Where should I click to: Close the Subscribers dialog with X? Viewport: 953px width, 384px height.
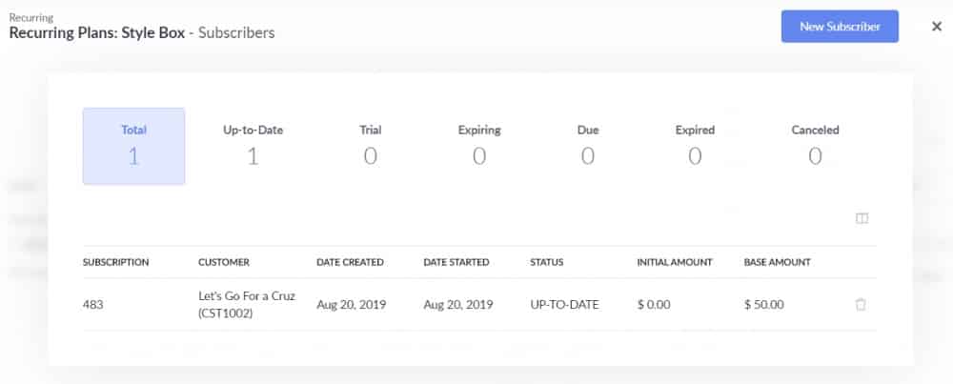pos(937,26)
